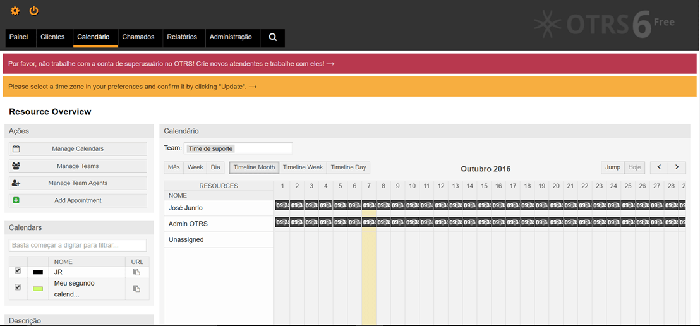Click the Jump button

point(612,167)
